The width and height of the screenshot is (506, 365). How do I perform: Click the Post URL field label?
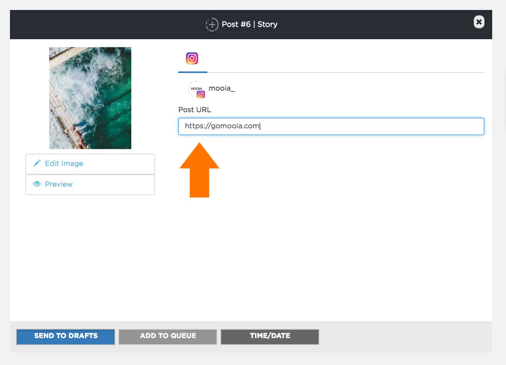click(194, 109)
